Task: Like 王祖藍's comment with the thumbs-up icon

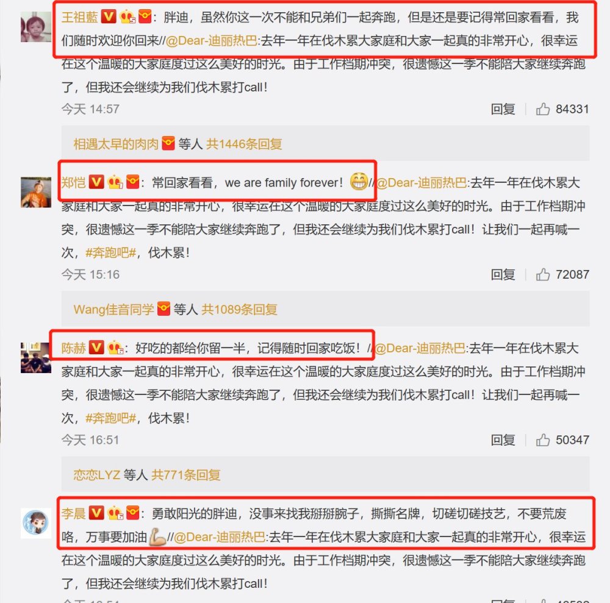Action: pyautogui.click(x=543, y=109)
